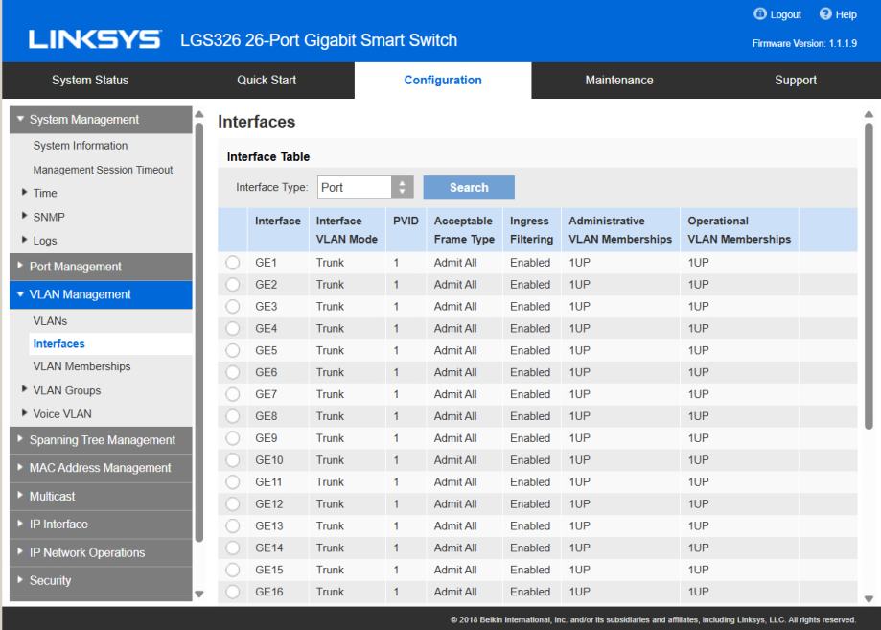
Task: Click the Acceptable Frame Type header
Action: click(x=464, y=230)
